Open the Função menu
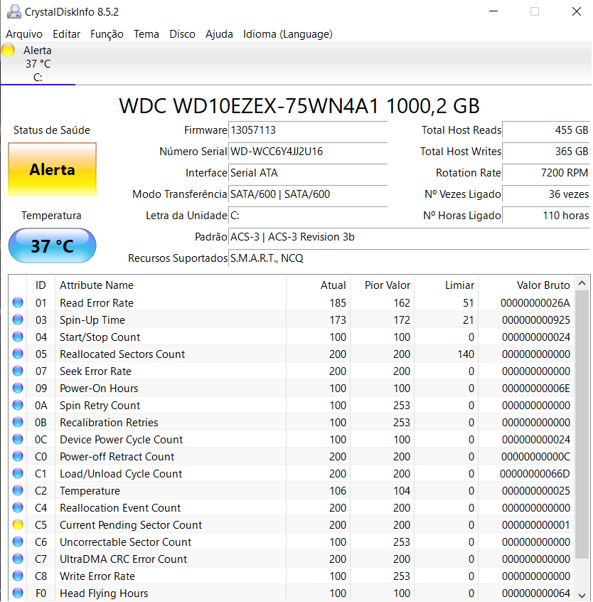The image size is (593, 602). pos(107,34)
